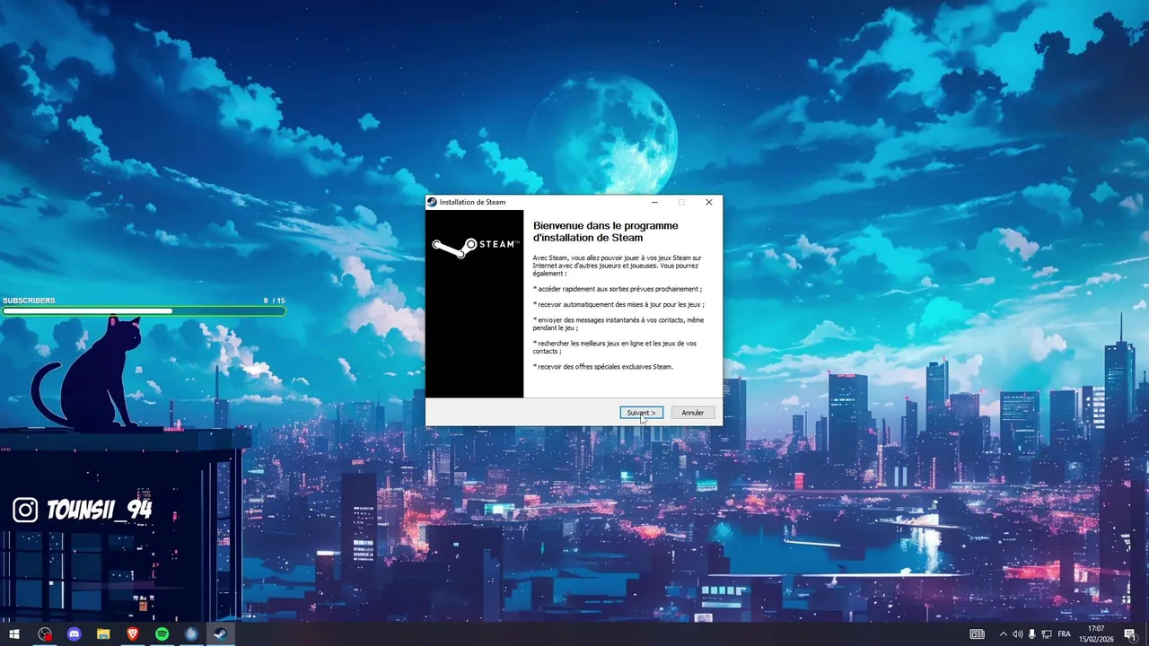This screenshot has height=646, width=1149.
Task: Click the text about offres spéciales exclusives Steam
Action: 603,366
